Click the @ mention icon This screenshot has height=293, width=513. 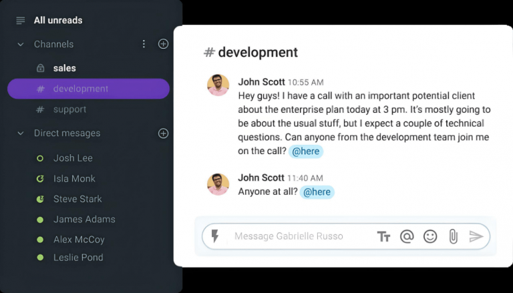click(x=407, y=236)
